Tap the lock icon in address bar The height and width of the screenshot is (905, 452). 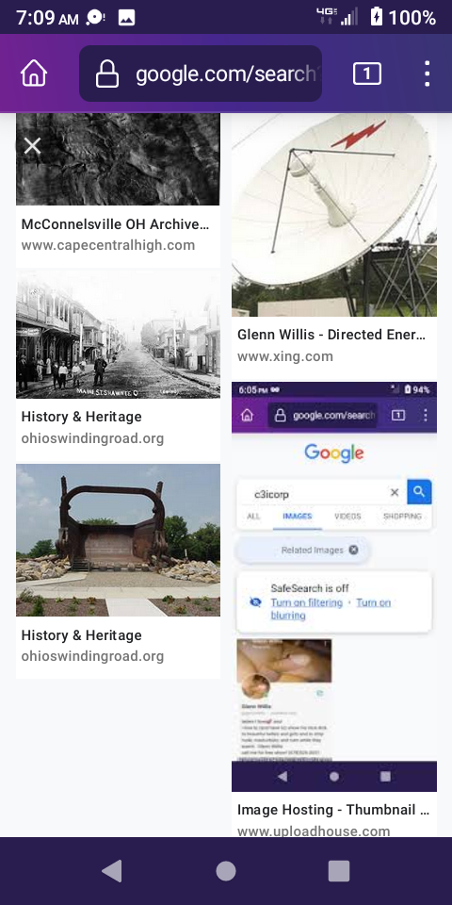click(x=107, y=74)
